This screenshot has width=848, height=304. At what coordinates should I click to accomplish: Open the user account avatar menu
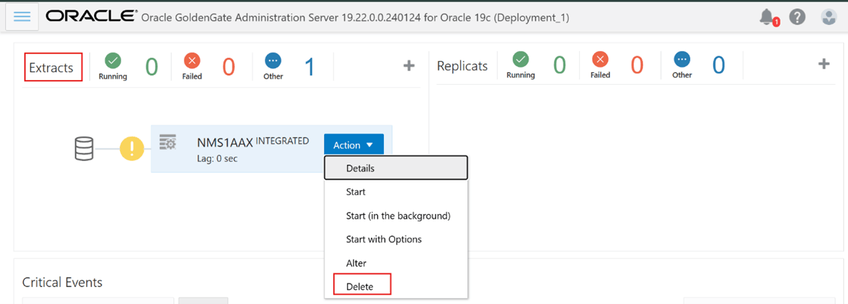point(829,17)
